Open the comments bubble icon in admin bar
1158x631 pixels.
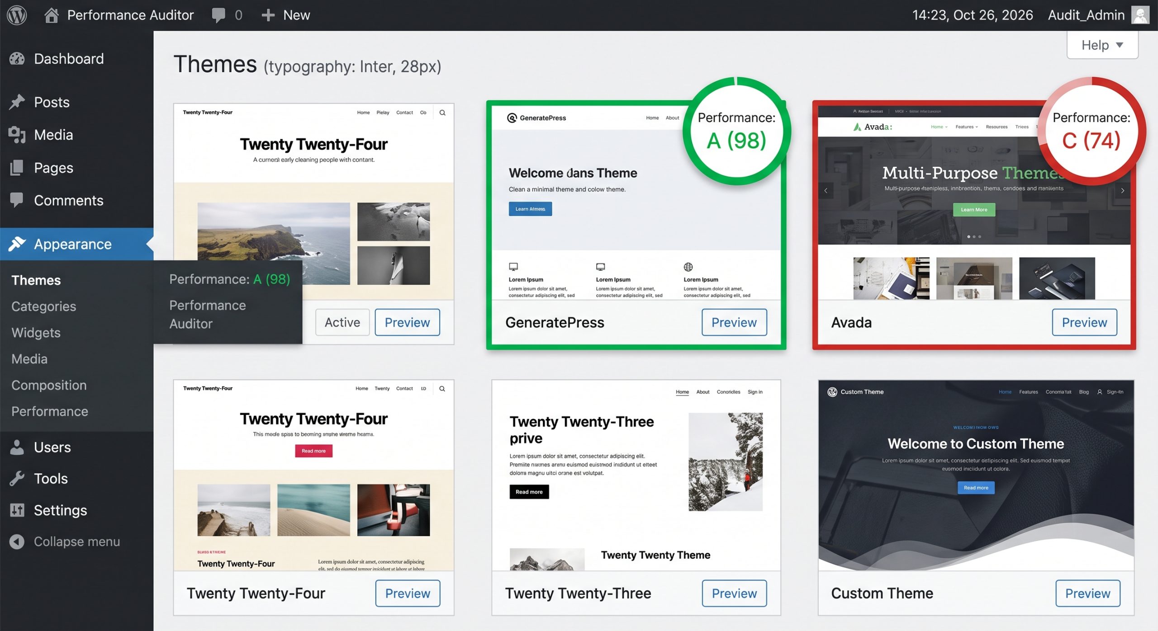(x=218, y=15)
